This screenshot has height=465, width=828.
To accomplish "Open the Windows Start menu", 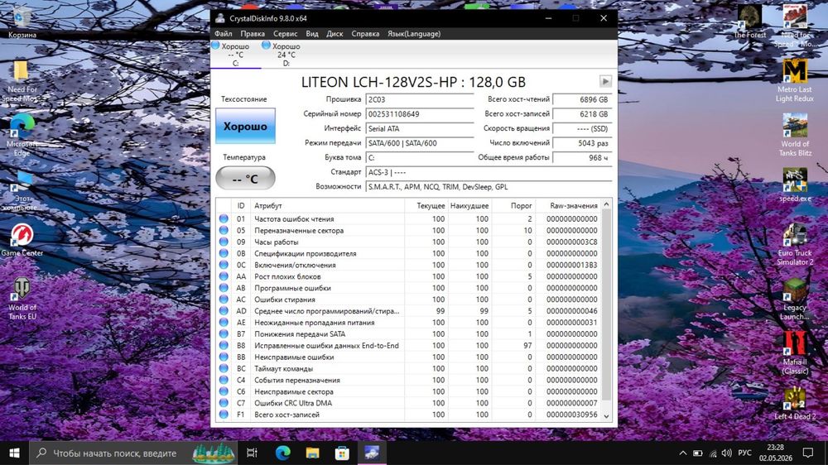I will [x=14, y=453].
